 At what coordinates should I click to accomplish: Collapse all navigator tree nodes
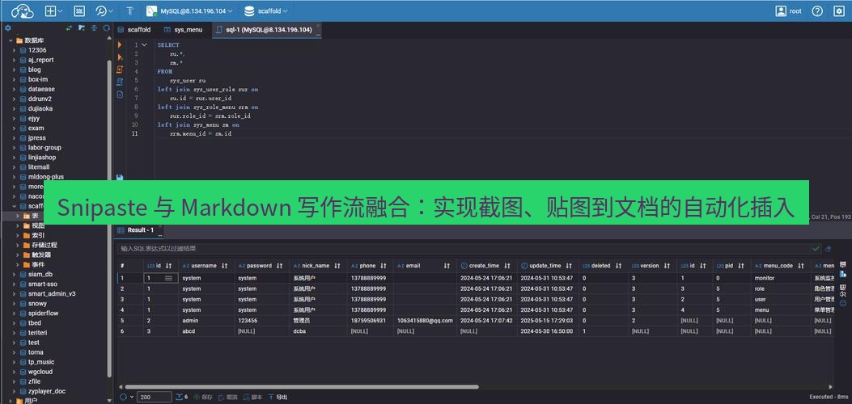[x=94, y=28]
